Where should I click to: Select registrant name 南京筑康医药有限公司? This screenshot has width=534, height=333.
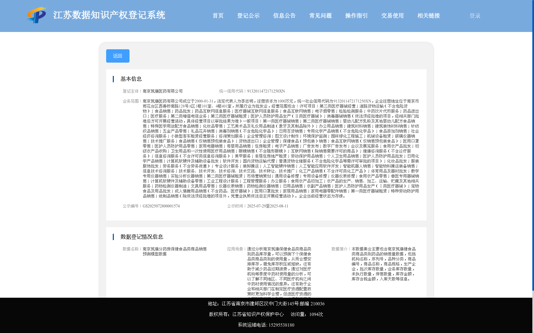point(163,91)
